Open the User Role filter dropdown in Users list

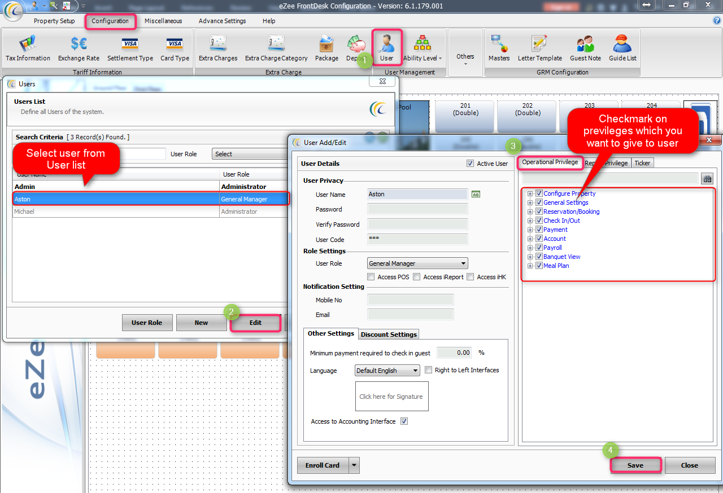click(x=250, y=154)
